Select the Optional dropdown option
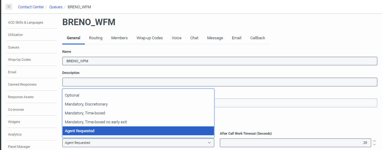The width and height of the screenshot is (382, 150). tap(72, 95)
